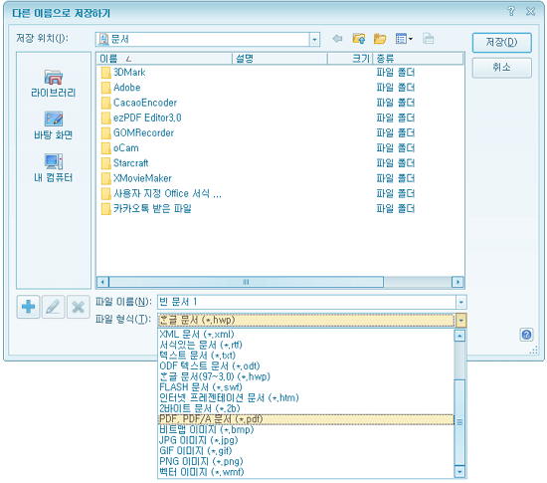Click the title bar question mark
The height and width of the screenshot is (483, 547).
pyautogui.click(x=511, y=12)
